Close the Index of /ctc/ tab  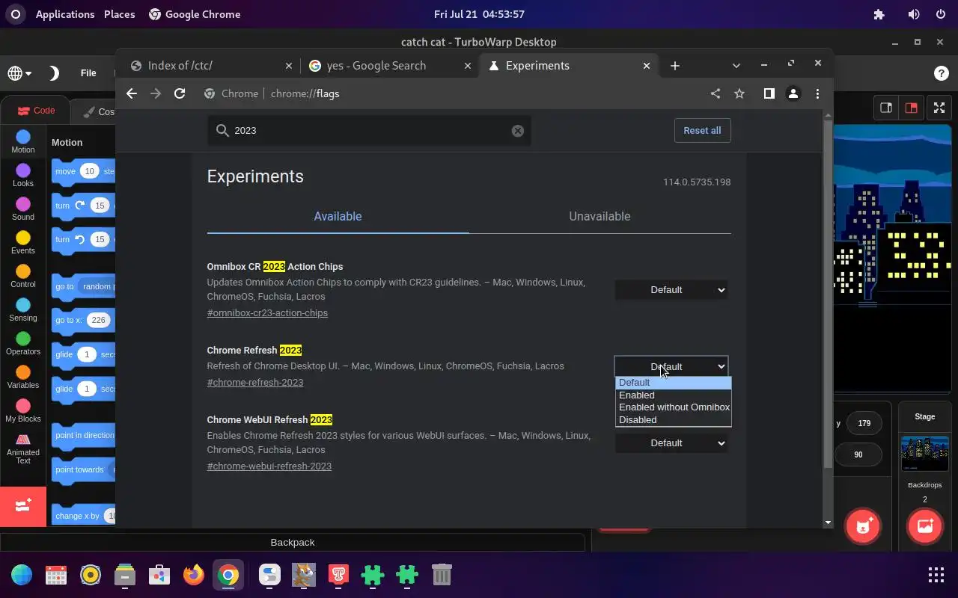(x=289, y=66)
